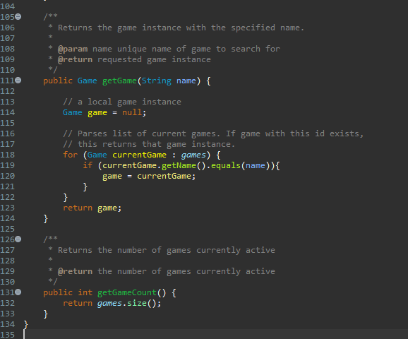Click line number 120 in the gutter
The width and height of the screenshot is (408, 339).
click(8, 176)
